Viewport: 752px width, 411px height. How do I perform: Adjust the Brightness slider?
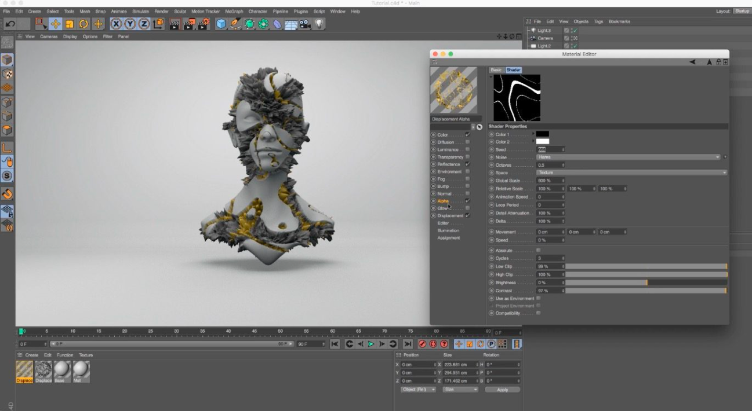(x=646, y=282)
